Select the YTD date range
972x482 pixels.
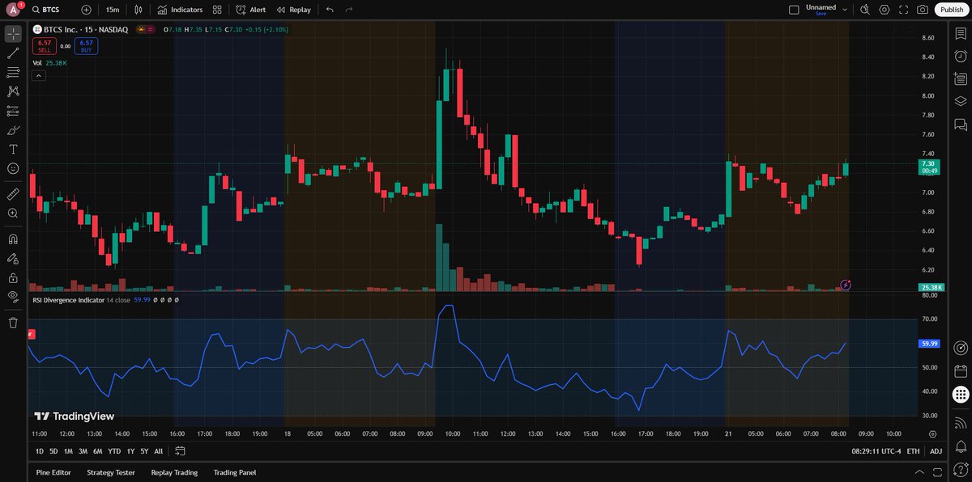(x=114, y=451)
